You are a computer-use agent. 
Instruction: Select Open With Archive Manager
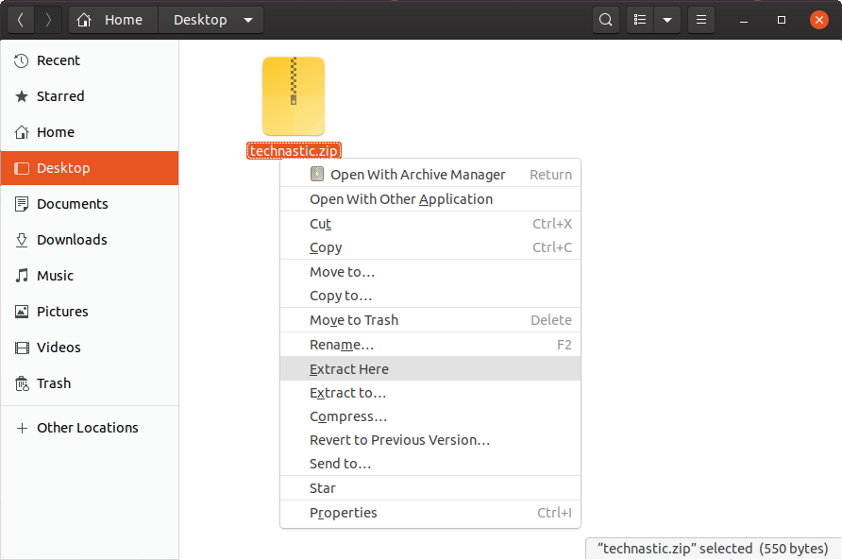tap(417, 175)
